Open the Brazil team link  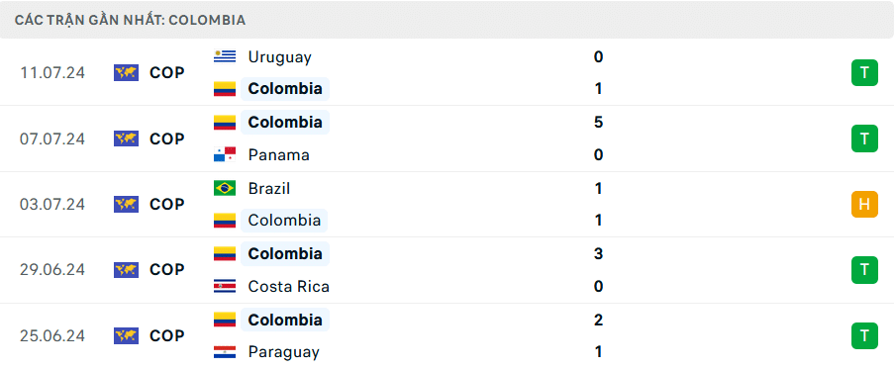pyautogui.click(x=269, y=189)
